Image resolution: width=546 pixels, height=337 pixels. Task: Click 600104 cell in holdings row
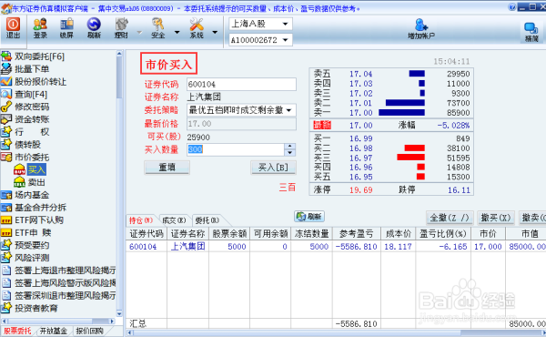143,247
